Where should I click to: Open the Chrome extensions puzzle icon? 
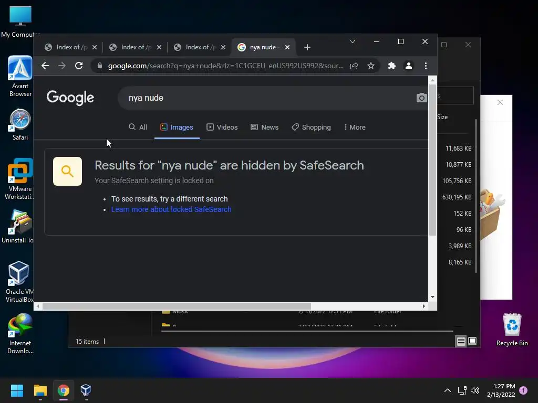point(392,66)
